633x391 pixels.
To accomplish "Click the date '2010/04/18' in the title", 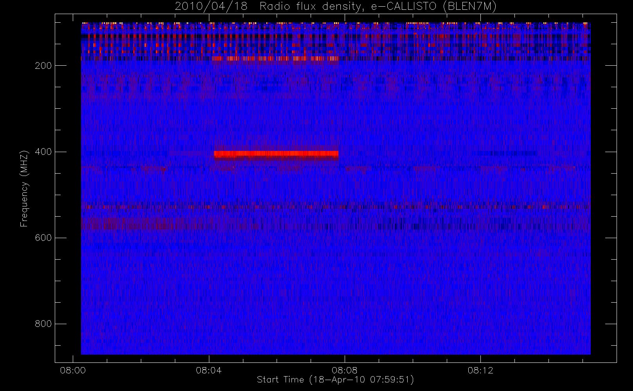I will (x=211, y=7).
